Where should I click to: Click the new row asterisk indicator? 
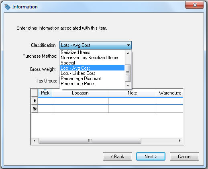(x=35, y=109)
